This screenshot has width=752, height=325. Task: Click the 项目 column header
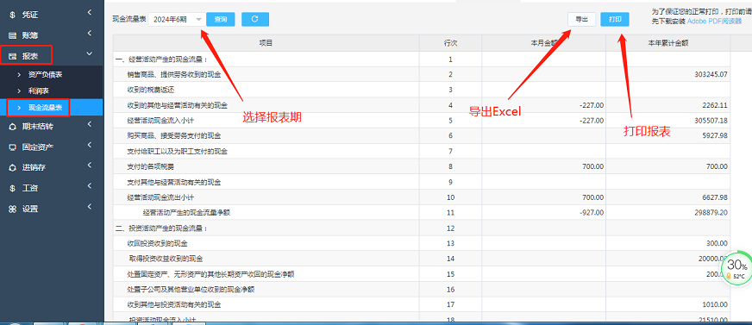pos(266,42)
